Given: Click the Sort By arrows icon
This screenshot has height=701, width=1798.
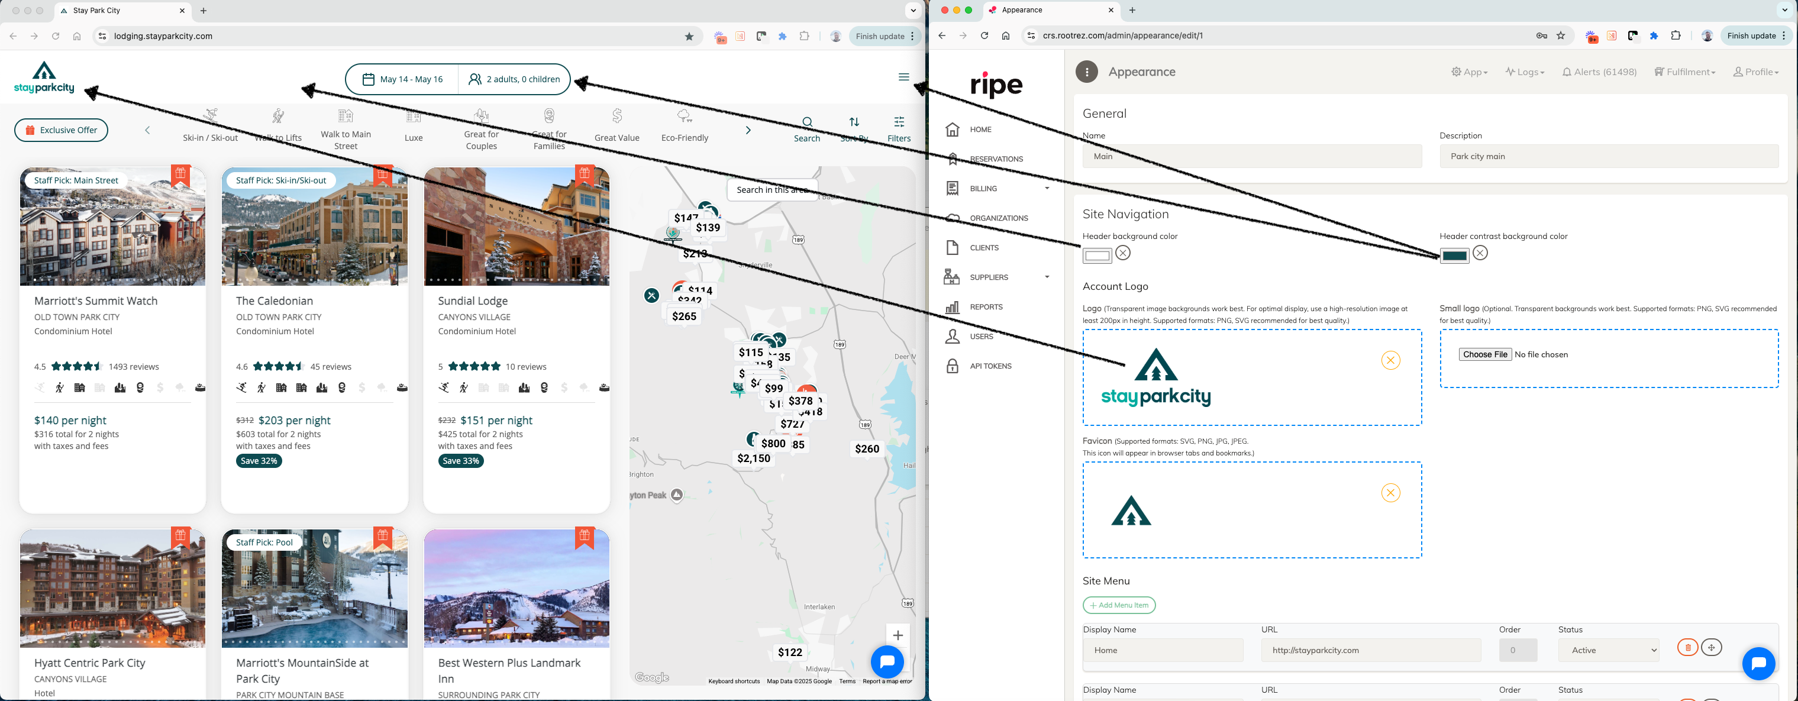Looking at the screenshot, I should (x=854, y=122).
